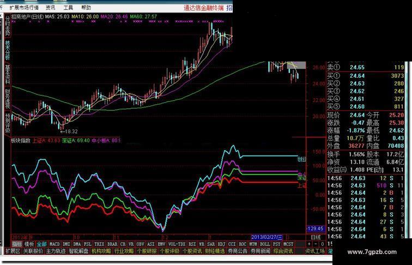
Task: Switch indicator to DMI
Action: (x=66, y=244)
